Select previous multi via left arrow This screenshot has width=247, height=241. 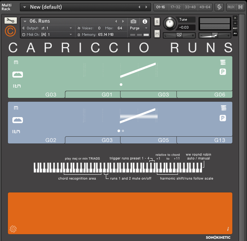[x=139, y=7]
